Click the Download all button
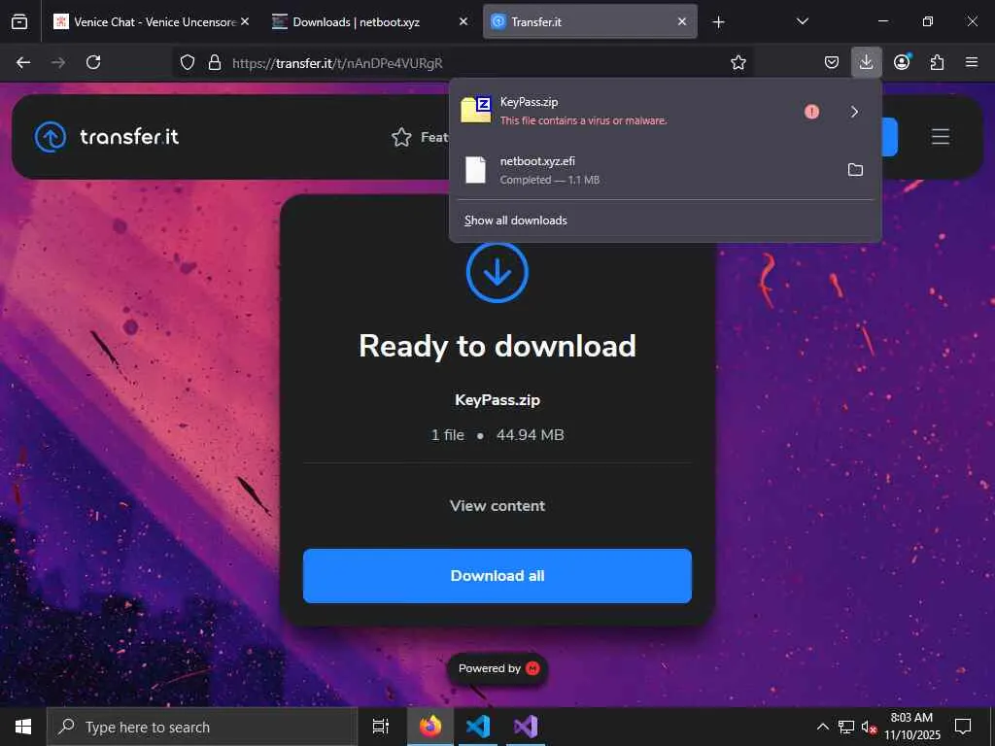 tap(497, 576)
